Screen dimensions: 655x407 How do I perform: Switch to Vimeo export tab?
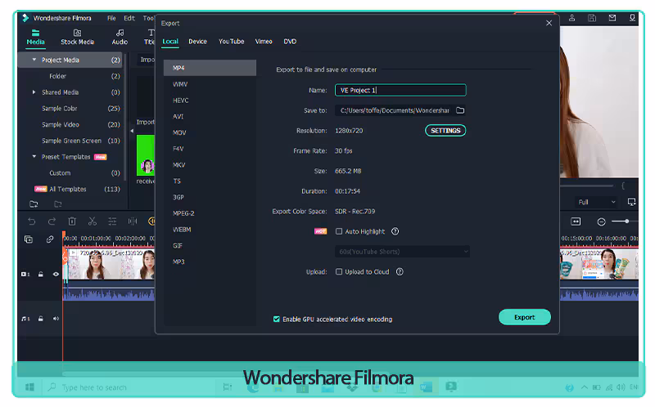(264, 42)
